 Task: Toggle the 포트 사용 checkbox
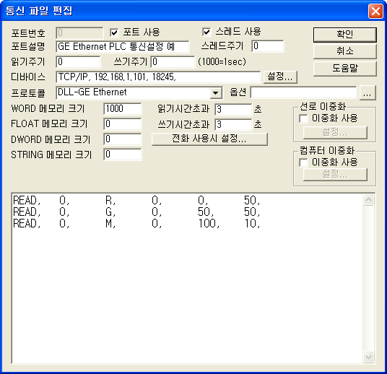[114, 32]
